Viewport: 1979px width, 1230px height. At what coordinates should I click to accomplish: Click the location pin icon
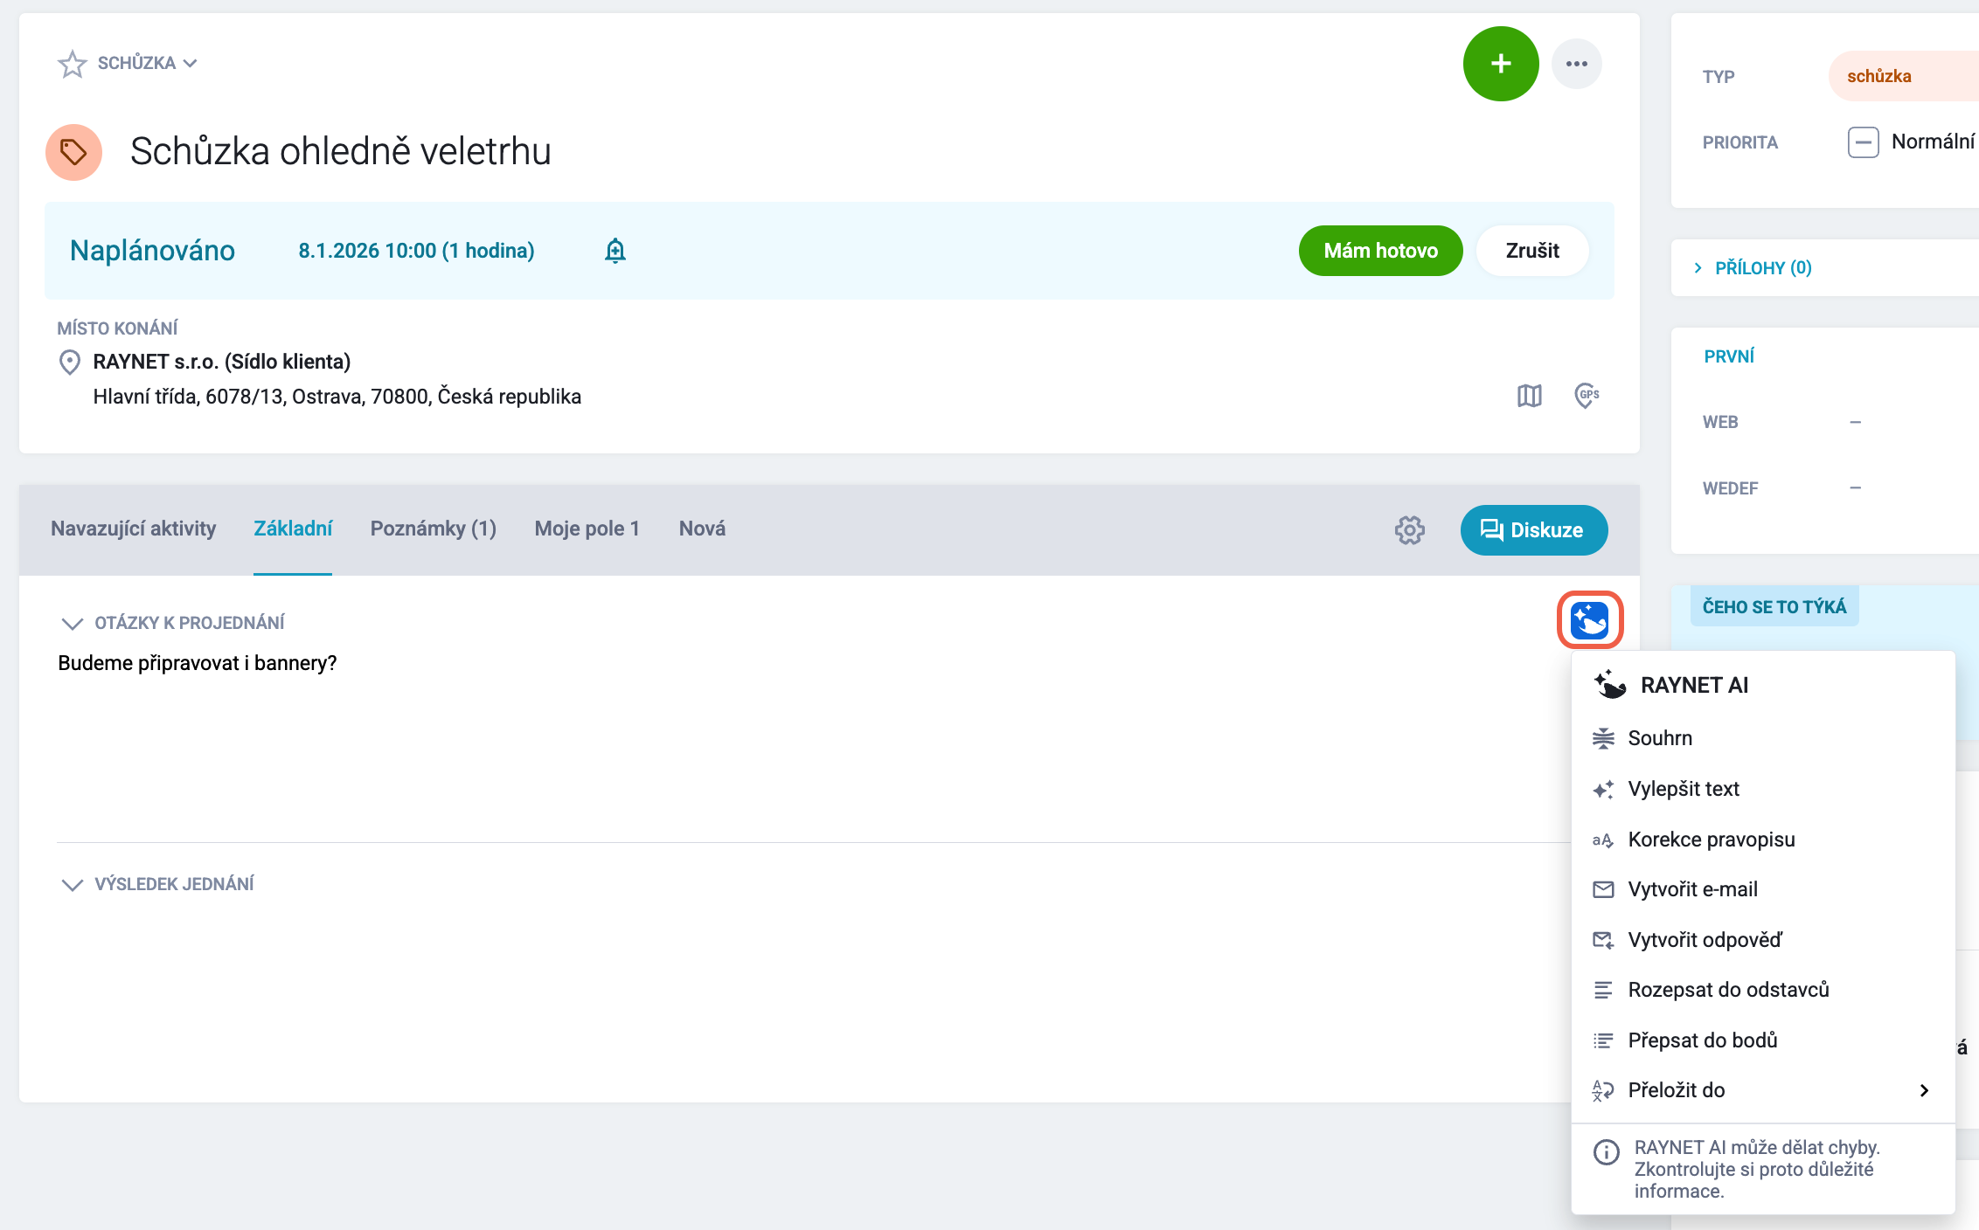[69, 362]
